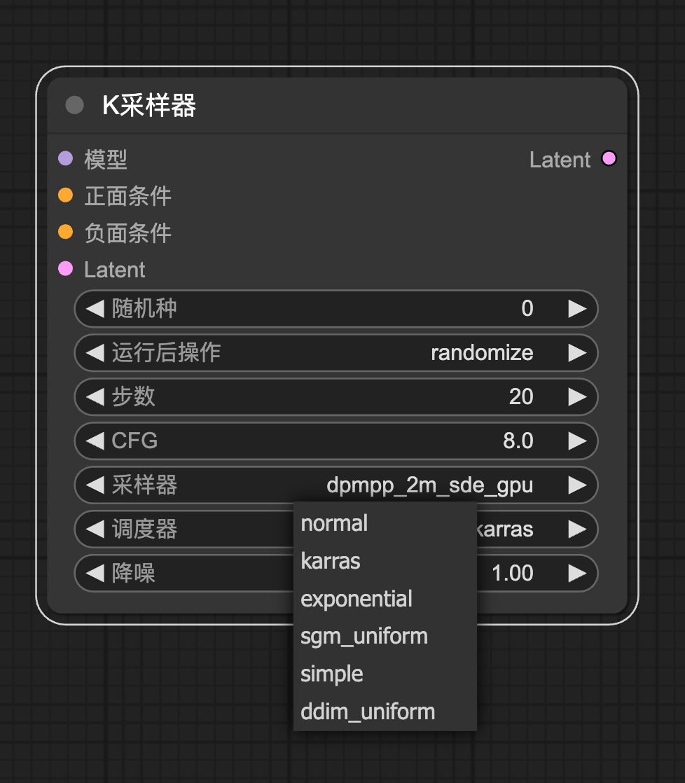The image size is (685, 783).
Task: Open the 采样器 dpmpp_2m_sde_gpu dropdown
Action: point(336,485)
